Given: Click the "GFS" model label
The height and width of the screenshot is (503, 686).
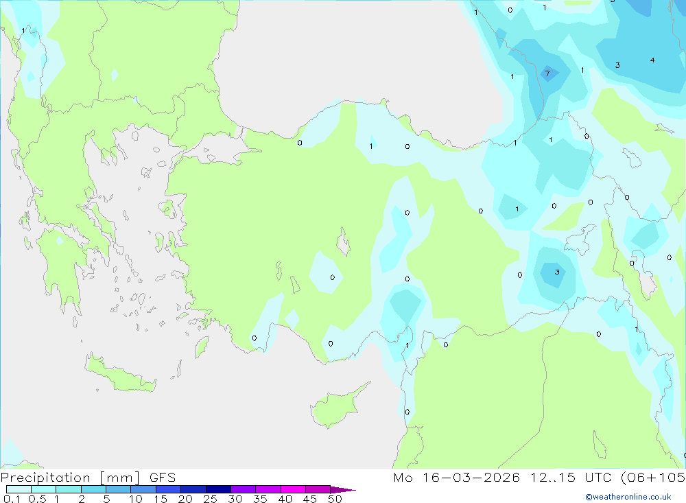Looking at the screenshot, I should [163, 478].
